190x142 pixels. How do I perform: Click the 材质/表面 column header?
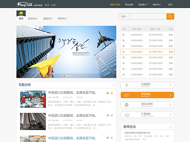click(x=137, y=29)
